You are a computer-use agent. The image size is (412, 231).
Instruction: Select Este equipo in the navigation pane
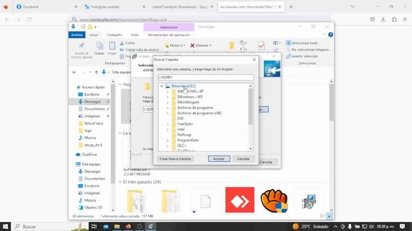[91, 164]
